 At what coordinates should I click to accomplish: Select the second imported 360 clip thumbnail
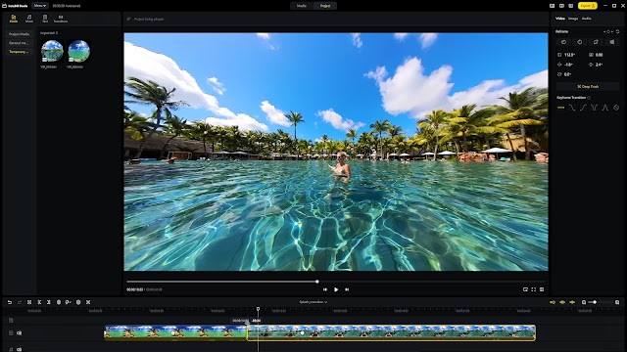(x=78, y=51)
